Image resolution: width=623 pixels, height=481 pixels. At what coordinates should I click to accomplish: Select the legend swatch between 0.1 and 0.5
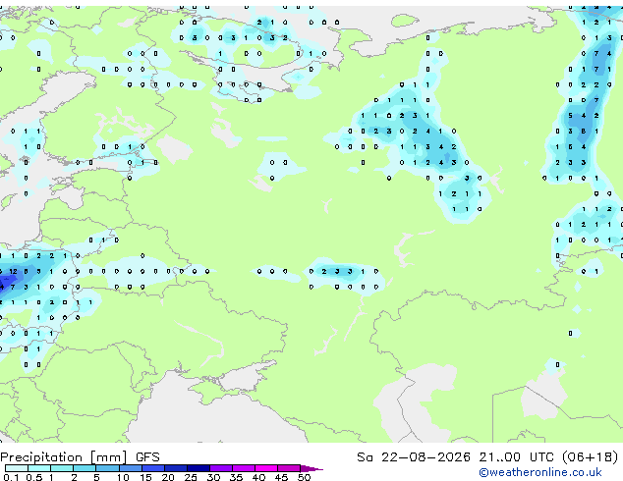pos(17,468)
